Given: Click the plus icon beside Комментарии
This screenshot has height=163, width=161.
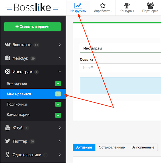Looking at the screenshot, I should pos(58,115).
